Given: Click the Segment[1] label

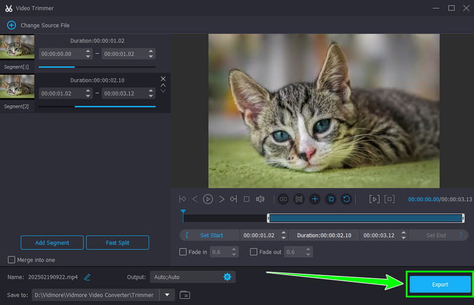Looking at the screenshot, I should (17, 67).
